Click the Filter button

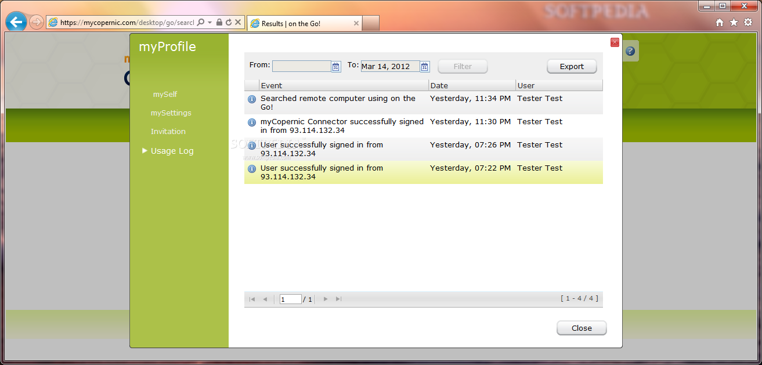point(463,66)
